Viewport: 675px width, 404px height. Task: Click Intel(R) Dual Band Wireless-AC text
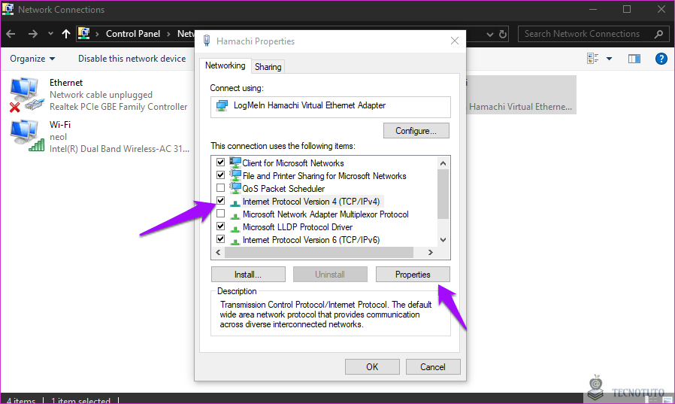[x=120, y=149]
